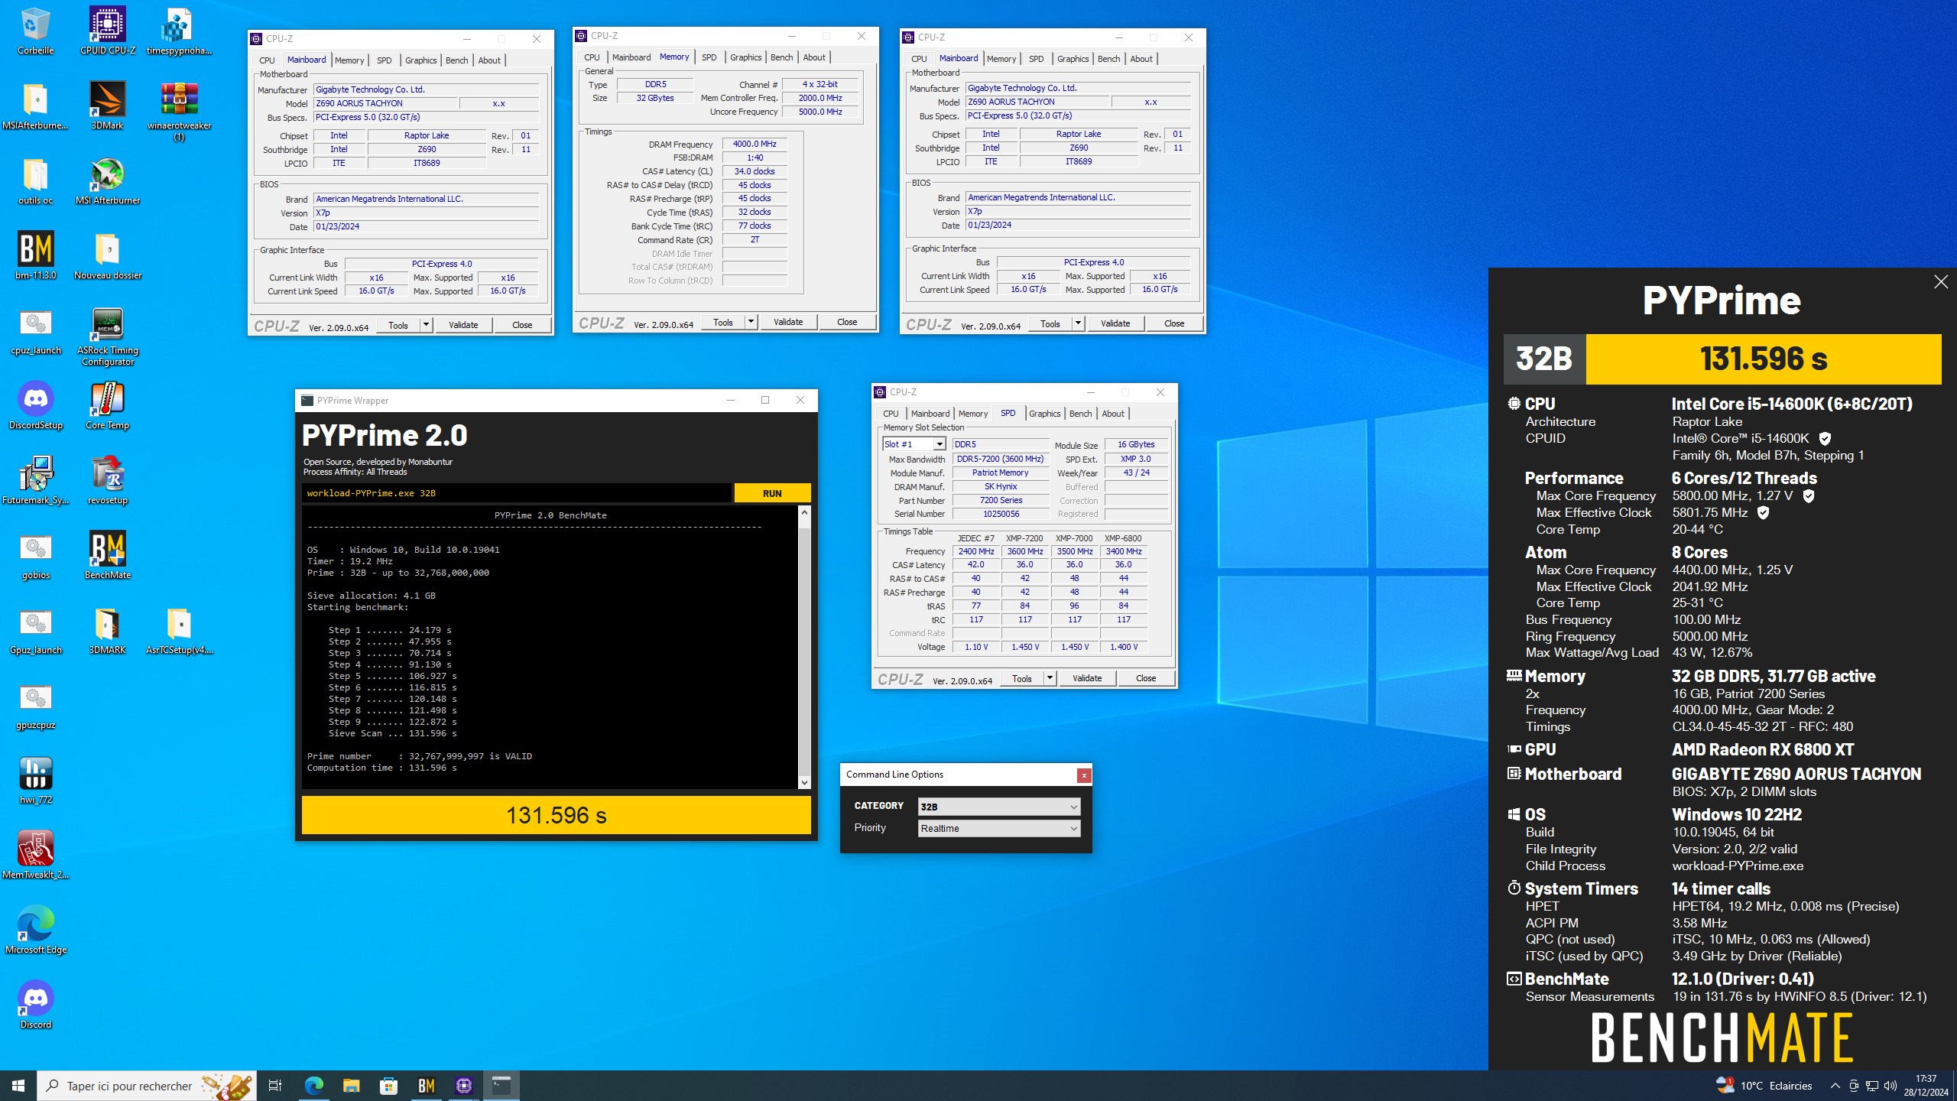Click Validate in the Memory CPU-Z window
The image size is (1957, 1101).
(788, 322)
